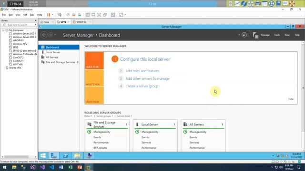Image resolution: width=305 pixels, height=171 pixels.
Task: Click Send Ctrl+Alt+Del toolbar icon
Action: 60,15
